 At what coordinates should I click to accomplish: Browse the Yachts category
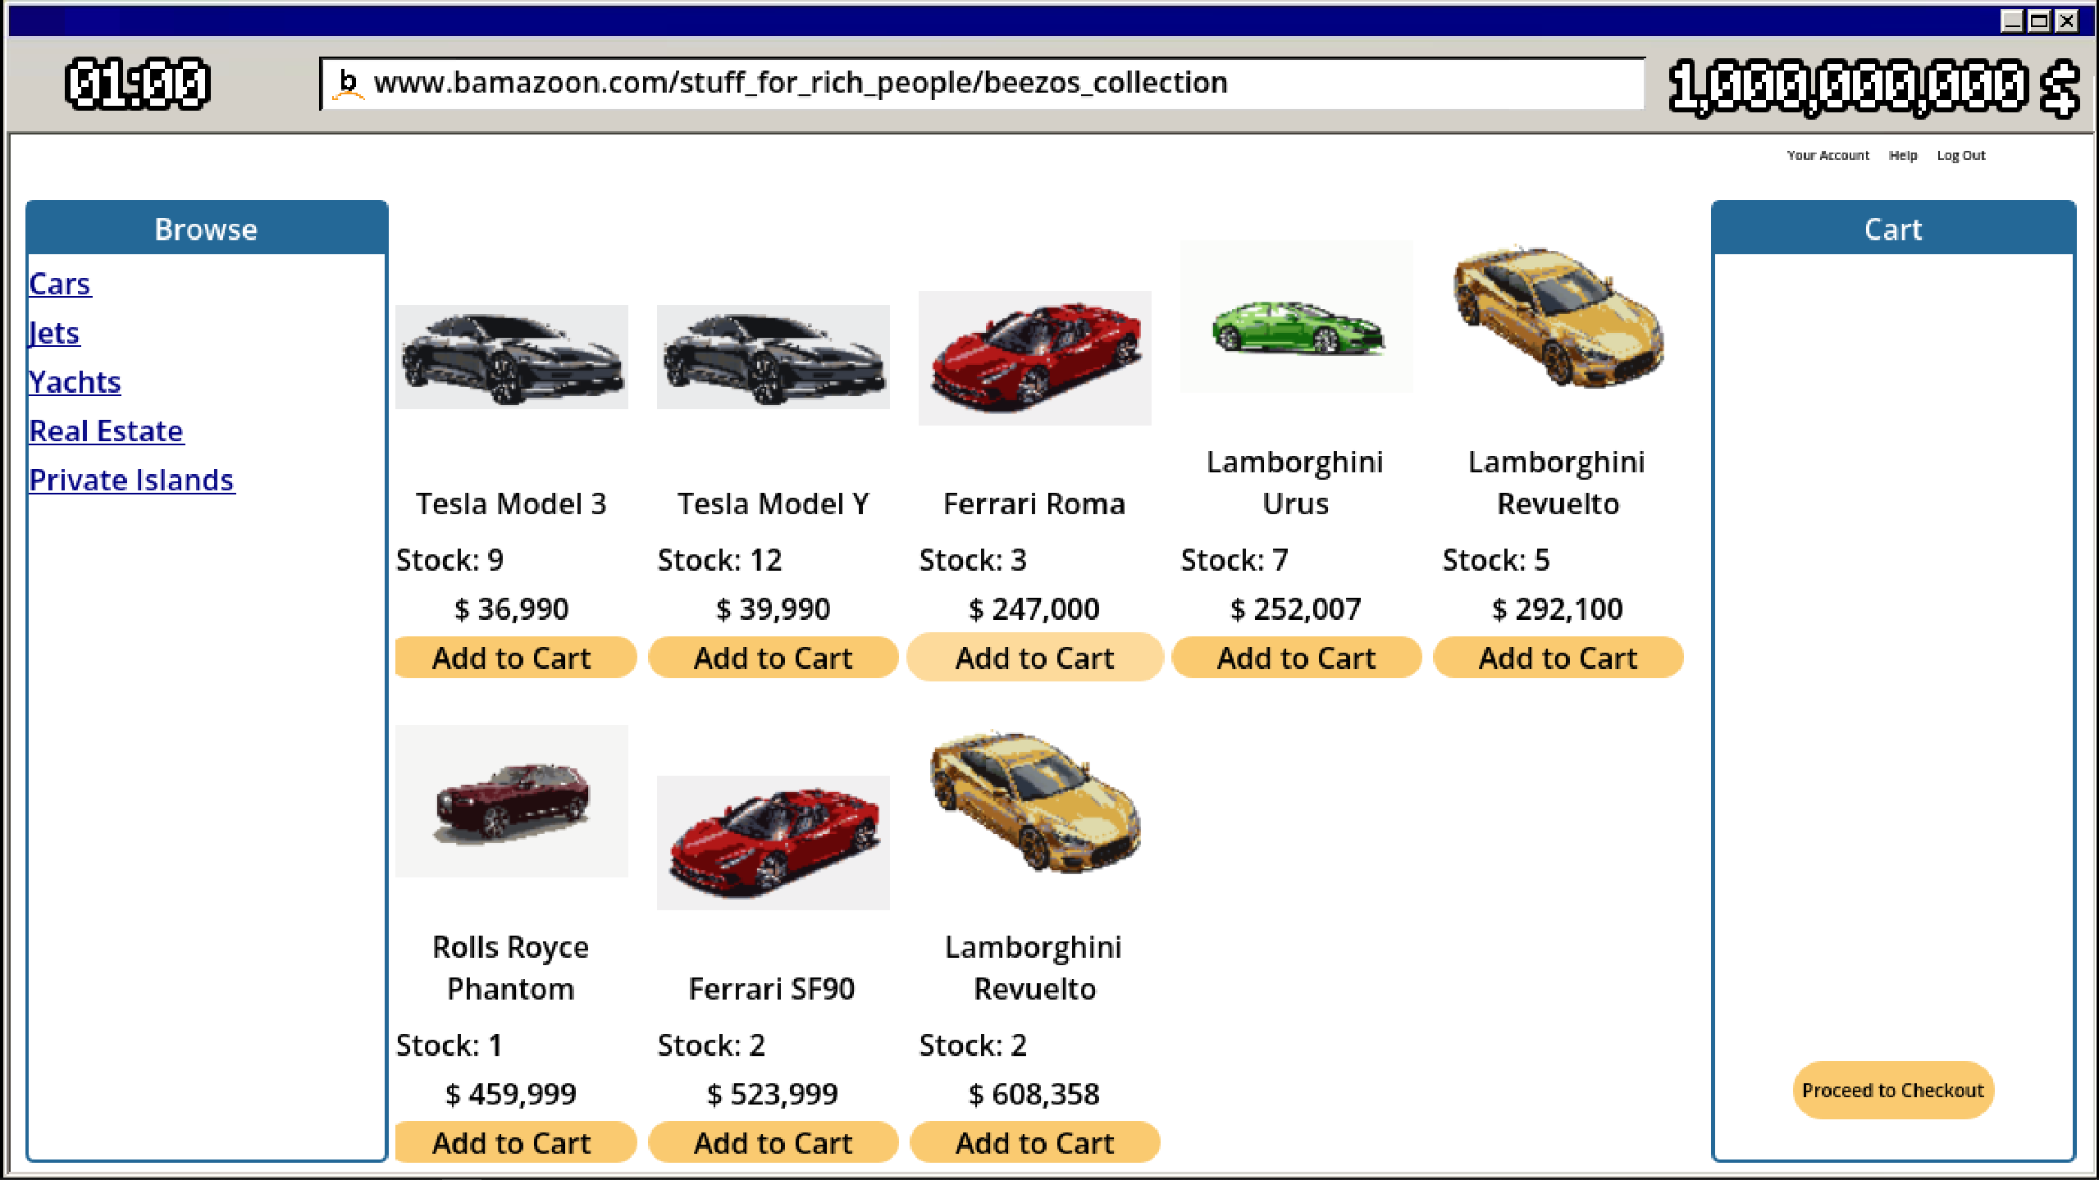point(75,382)
